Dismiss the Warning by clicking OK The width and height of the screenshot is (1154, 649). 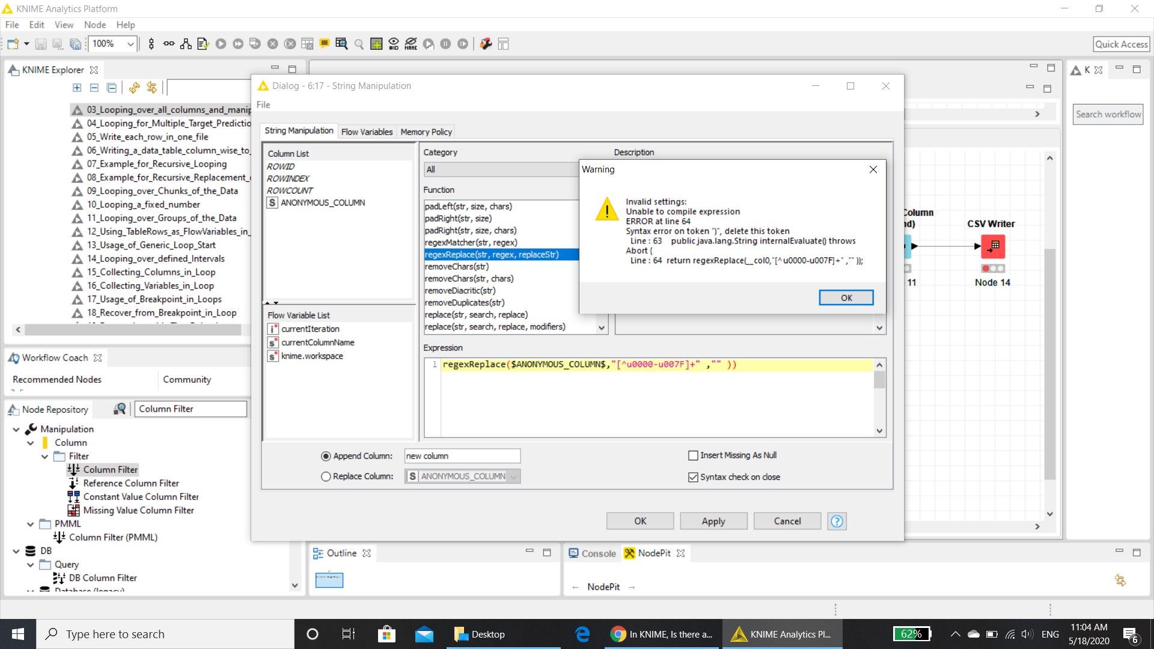(x=846, y=297)
